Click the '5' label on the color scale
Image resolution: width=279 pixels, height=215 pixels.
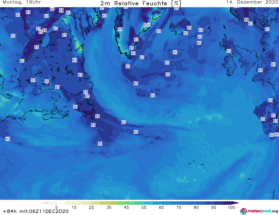pyautogui.click(x=56, y=207)
